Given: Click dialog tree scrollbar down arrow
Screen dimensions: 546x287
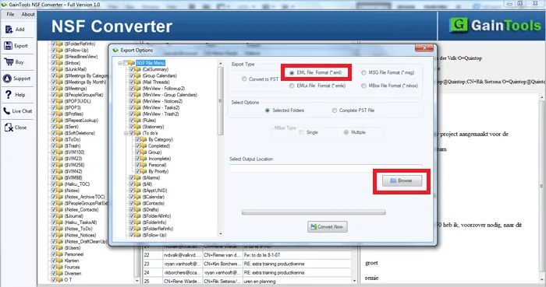Looking at the screenshot, I should (x=220, y=234).
